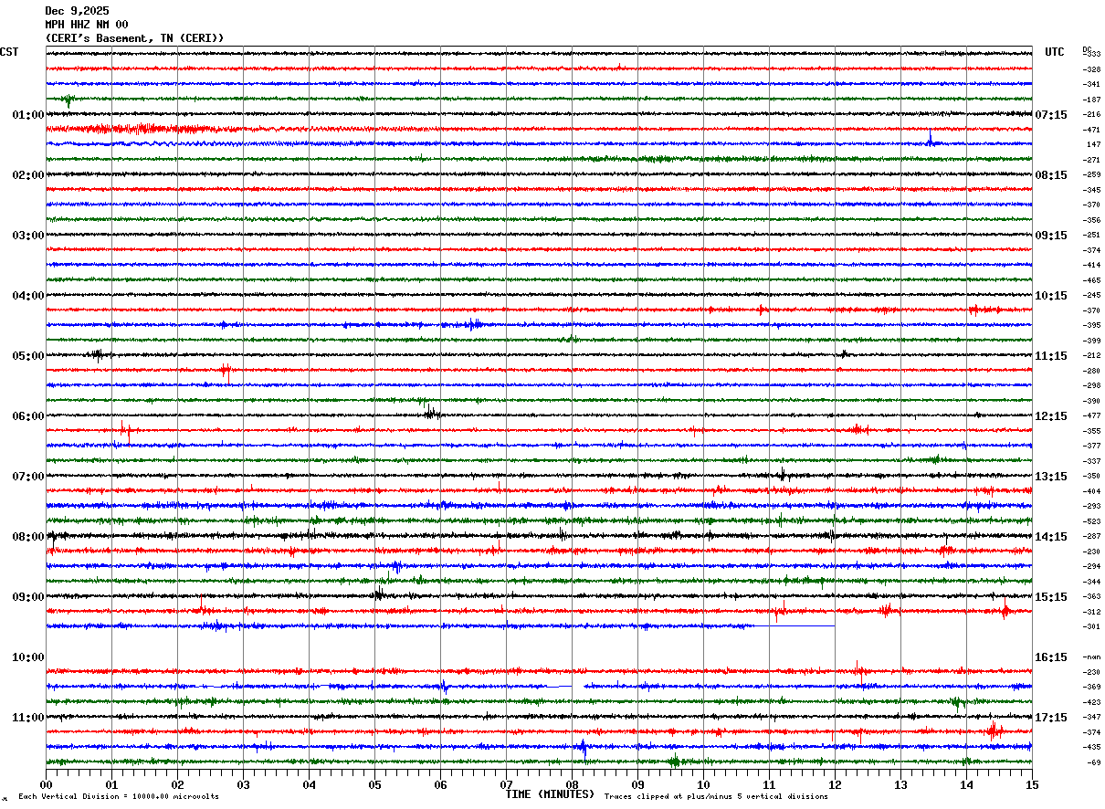Select the 01:00 CST time label
Screen dimensions: 1105x809
coord(28,115)
